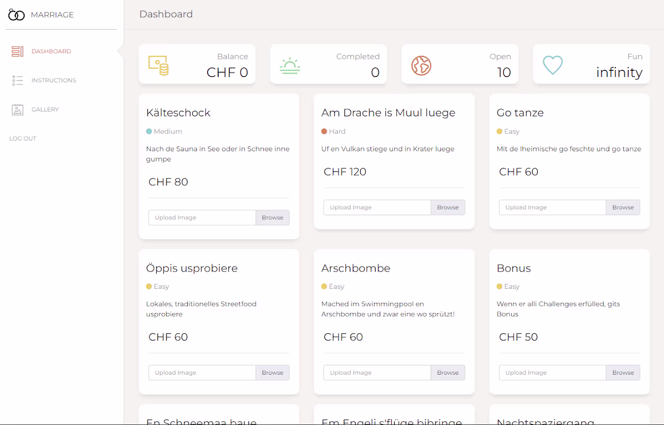Click the Hard difficulty red dot
The image size is (664, 425).
(x=324, y=131)
